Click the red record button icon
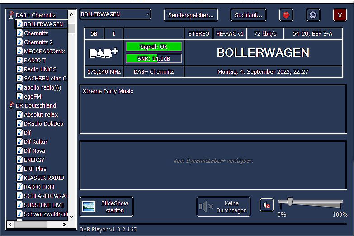Image resolution: width=354 pixels, height=236 pixels. point(286,15)
